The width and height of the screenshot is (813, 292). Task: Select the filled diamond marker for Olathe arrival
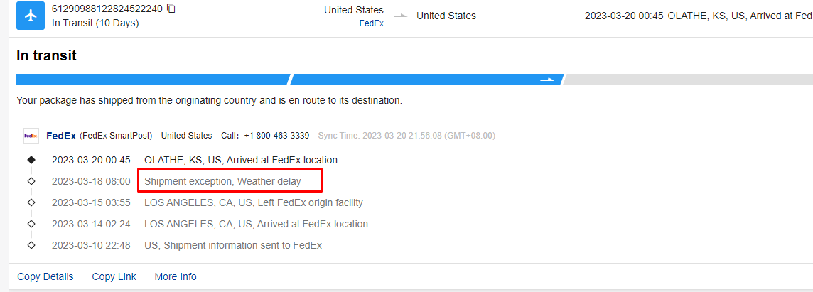[x=31, y=160]
